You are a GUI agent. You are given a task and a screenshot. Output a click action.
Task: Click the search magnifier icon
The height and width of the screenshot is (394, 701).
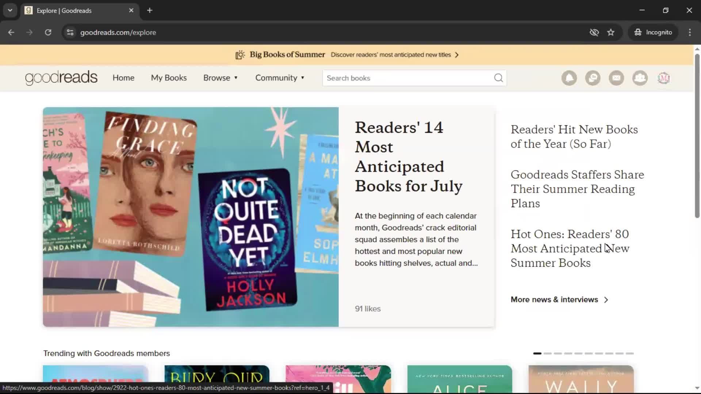click(498, 78)
